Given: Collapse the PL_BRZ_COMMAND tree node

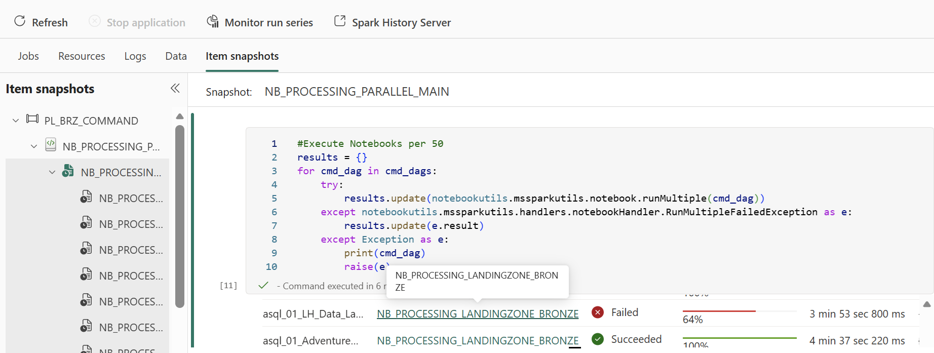Looking at the screenshot, I should point(16,121).
